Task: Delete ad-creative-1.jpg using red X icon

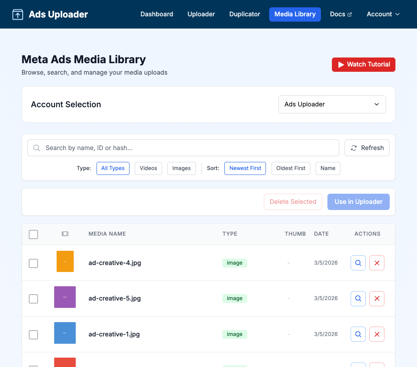Action: (x=377, y=334)
